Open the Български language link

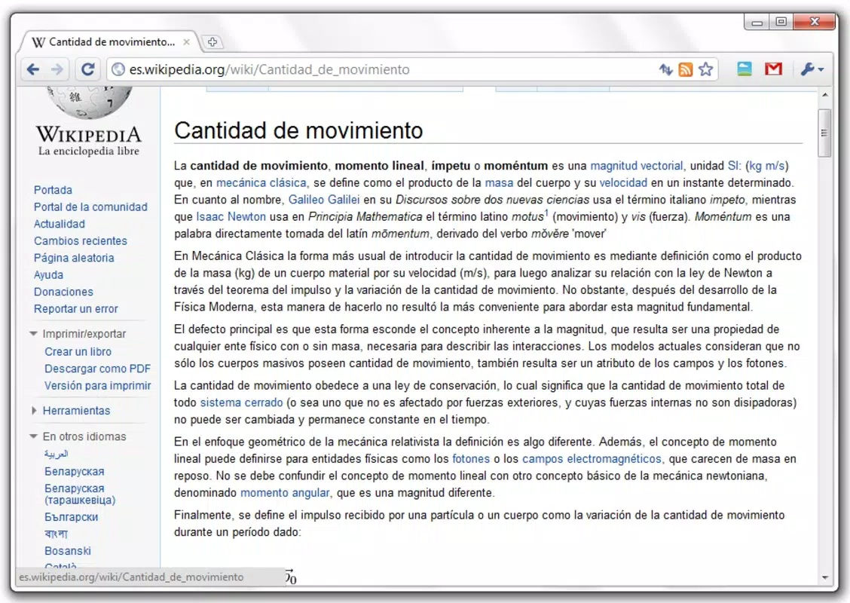pos(71,517)
